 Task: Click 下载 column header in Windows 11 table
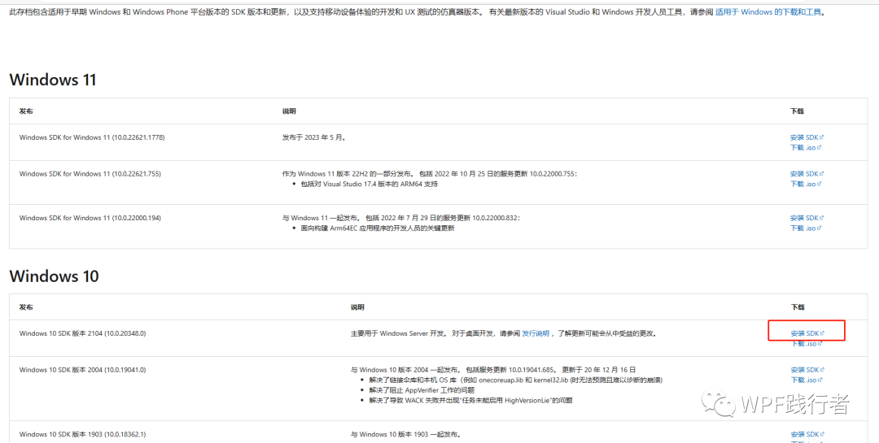(797, 111)
